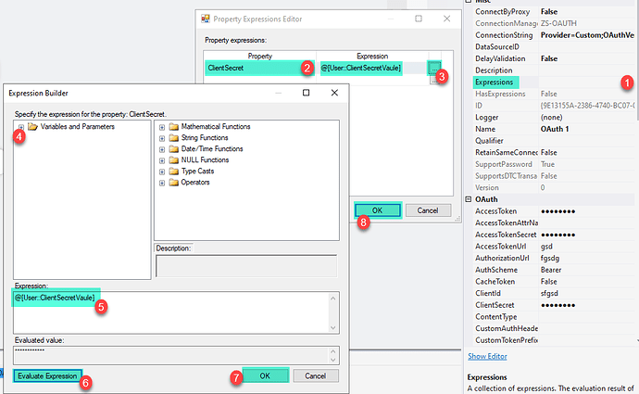639x394 pixels.
Task: Expand the Mathematical Functions folder
Action: [x=162, y=126]
